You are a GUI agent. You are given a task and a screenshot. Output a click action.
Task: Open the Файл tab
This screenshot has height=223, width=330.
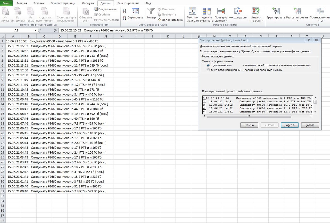click(6, 3)
